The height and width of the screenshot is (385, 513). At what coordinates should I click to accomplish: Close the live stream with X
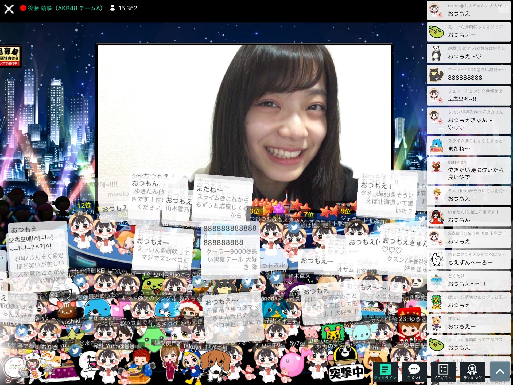pyautogui.click(x=9, y=9)
